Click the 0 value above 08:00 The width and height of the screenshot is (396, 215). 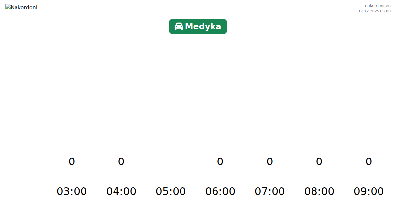319,161
